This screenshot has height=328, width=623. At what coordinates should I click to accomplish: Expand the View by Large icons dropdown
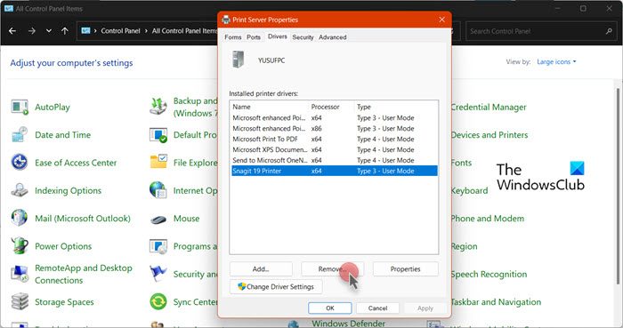[x=556, y=62]
